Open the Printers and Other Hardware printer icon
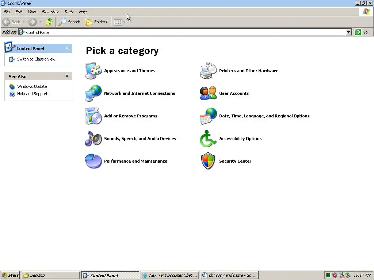 208,71
